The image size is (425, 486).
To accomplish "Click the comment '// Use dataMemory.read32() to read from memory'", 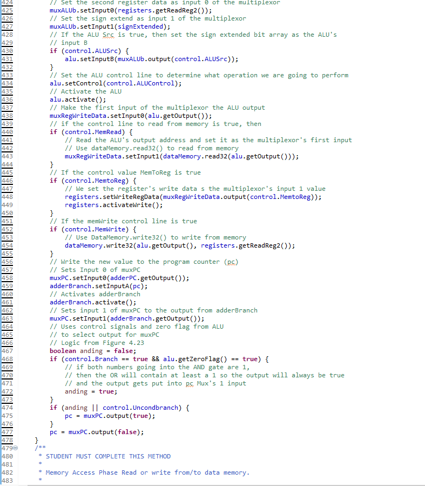I will [152, 148].
